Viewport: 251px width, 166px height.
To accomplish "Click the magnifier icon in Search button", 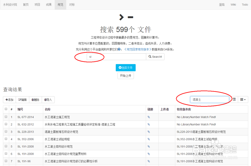I will [150, 57].
